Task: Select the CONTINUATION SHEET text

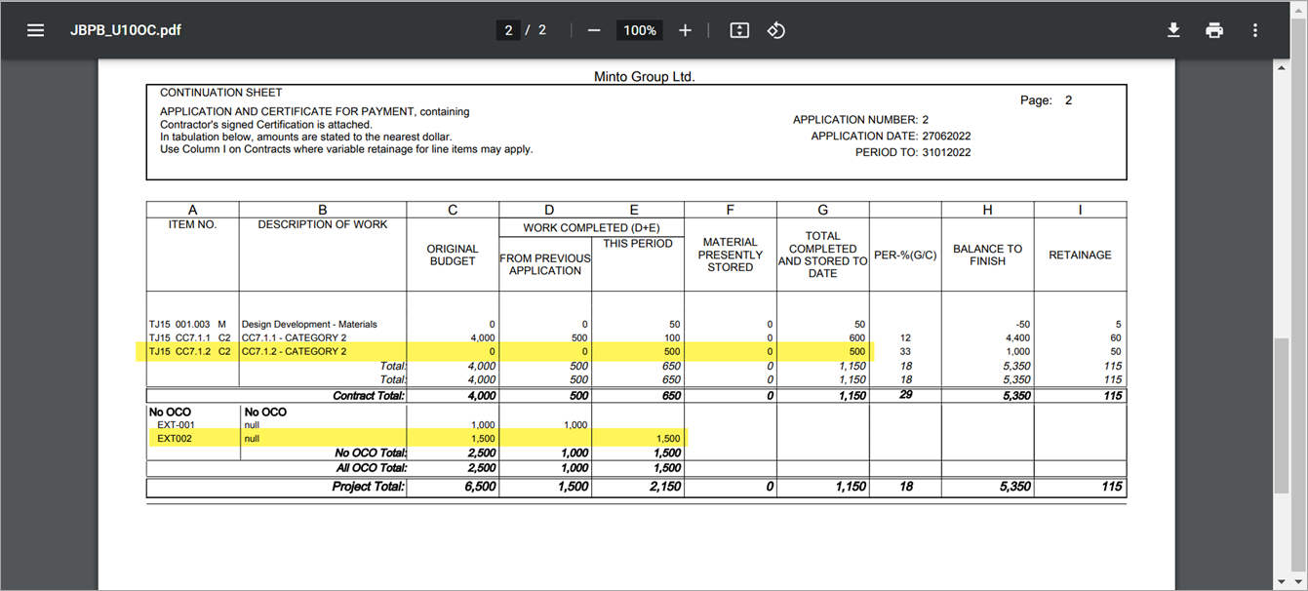Action: [221, 93]
